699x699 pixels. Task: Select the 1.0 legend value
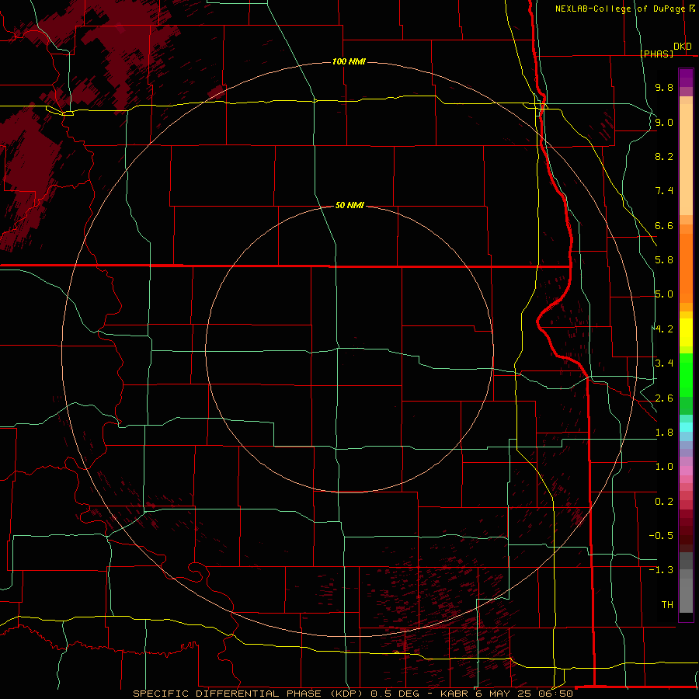pyautogui.click(x=664, y=467)
